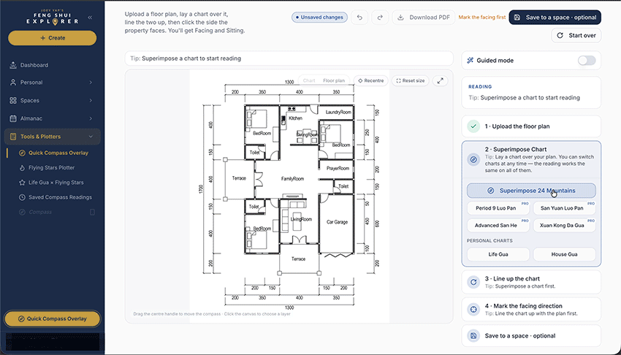Click the top Save to a space button
Image resolution: width=621 pixels, height=355 pixels.
555,18
